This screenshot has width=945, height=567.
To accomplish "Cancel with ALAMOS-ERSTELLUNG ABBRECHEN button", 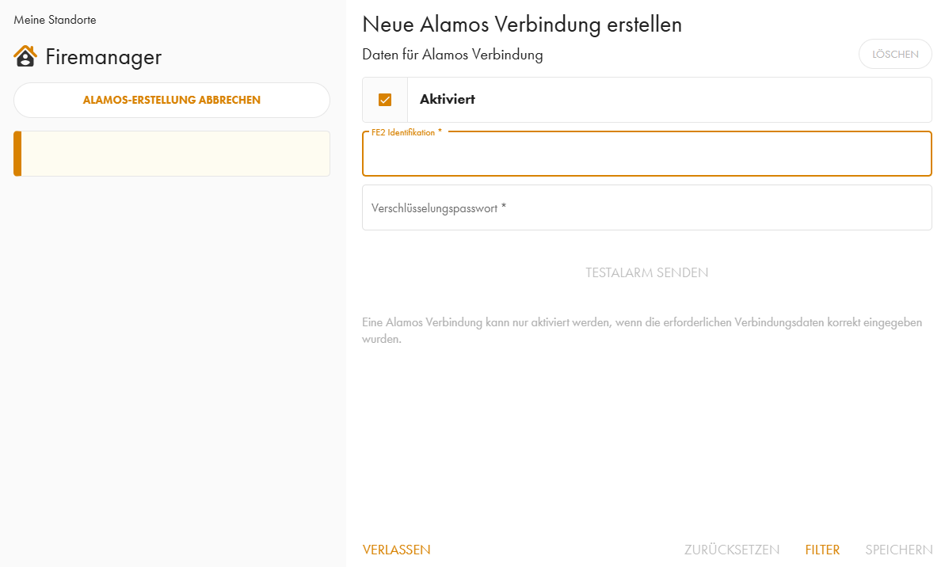I will pyautogui.click(x=172, y=101).
